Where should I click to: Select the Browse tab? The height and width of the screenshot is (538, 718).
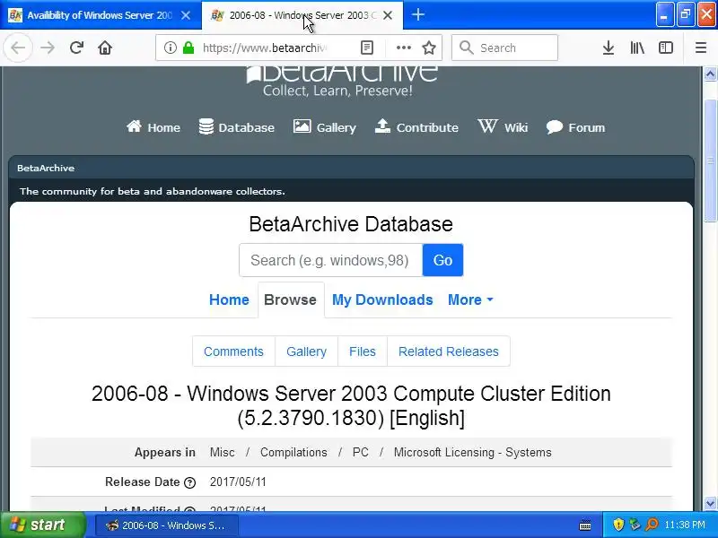pos(290,299)
